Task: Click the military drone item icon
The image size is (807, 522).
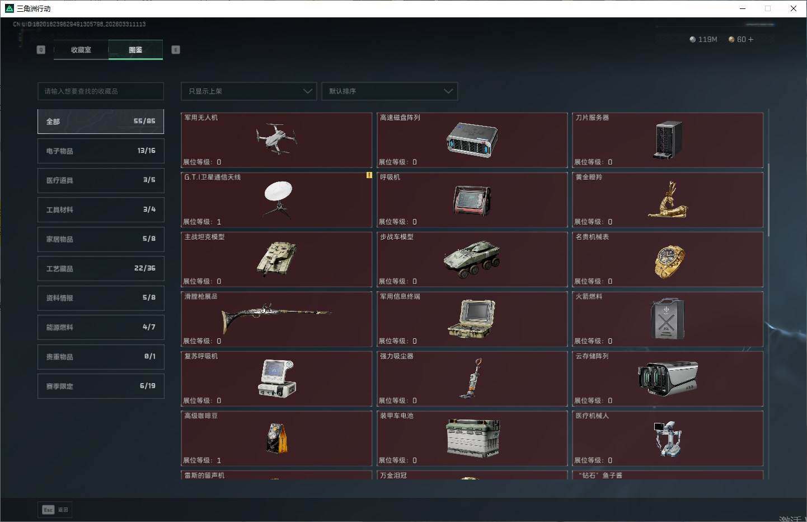Action: coord(276,139)
